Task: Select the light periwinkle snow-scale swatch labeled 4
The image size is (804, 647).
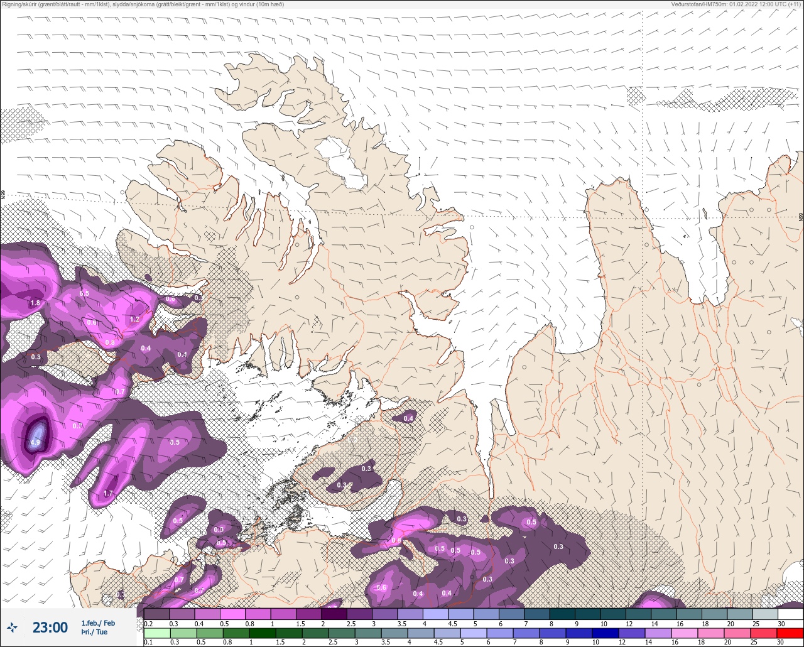Action: click(x=435, y=614)
